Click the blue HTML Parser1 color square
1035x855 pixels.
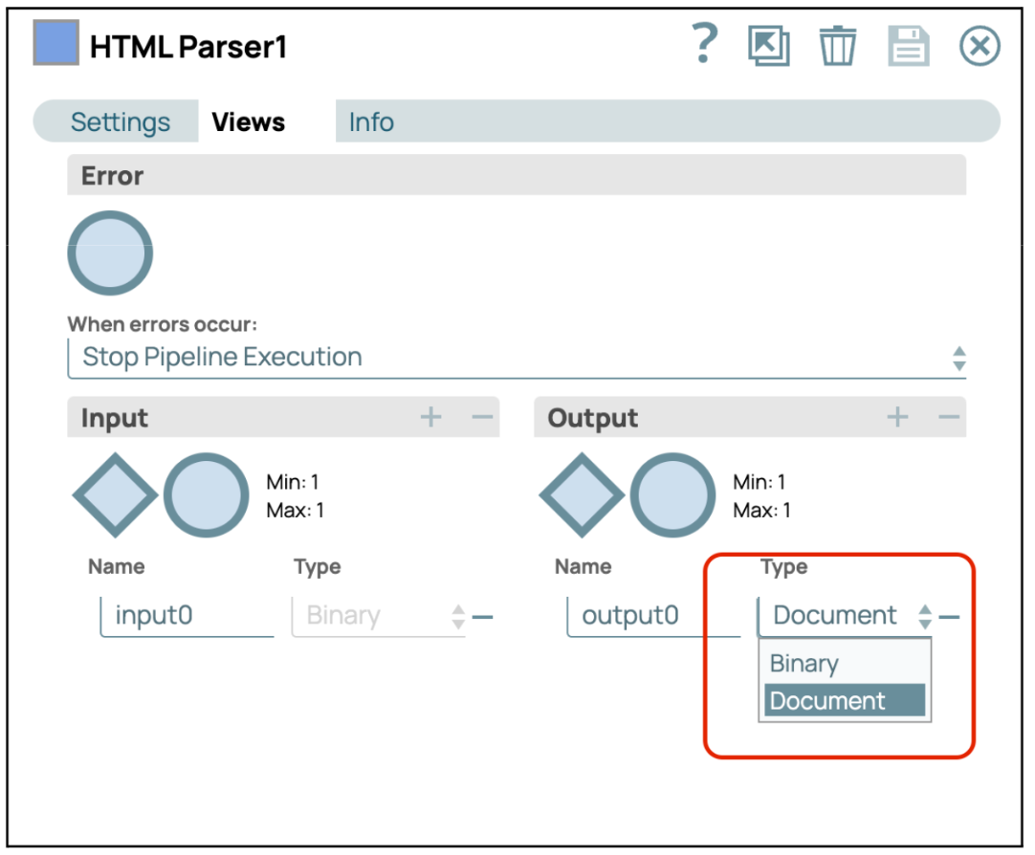(55, 43)
